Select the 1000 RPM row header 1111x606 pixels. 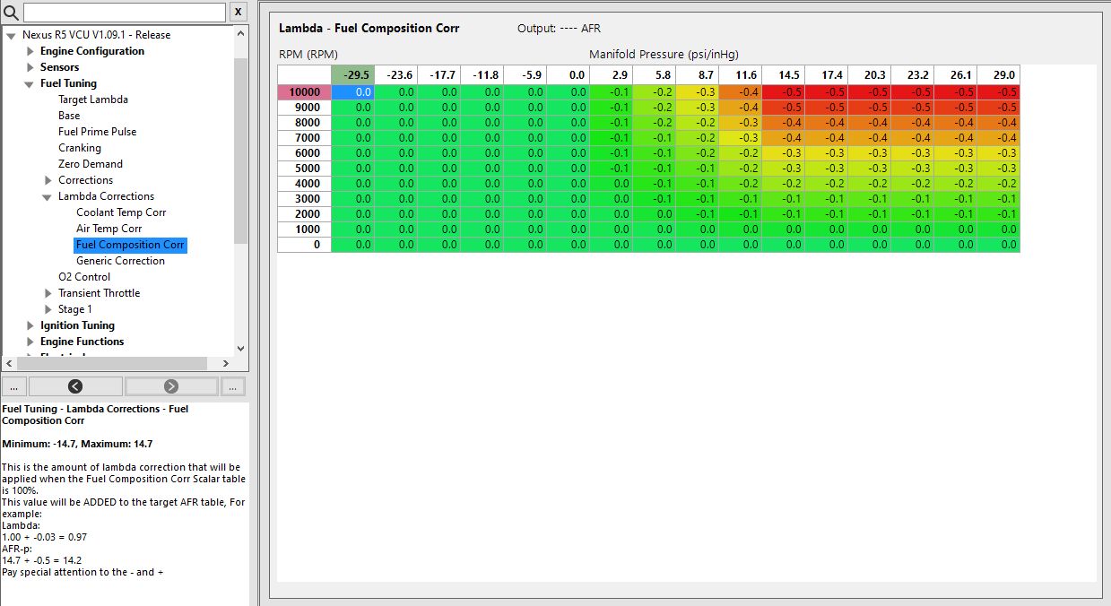pyautogui.click(x=304, y=229)
